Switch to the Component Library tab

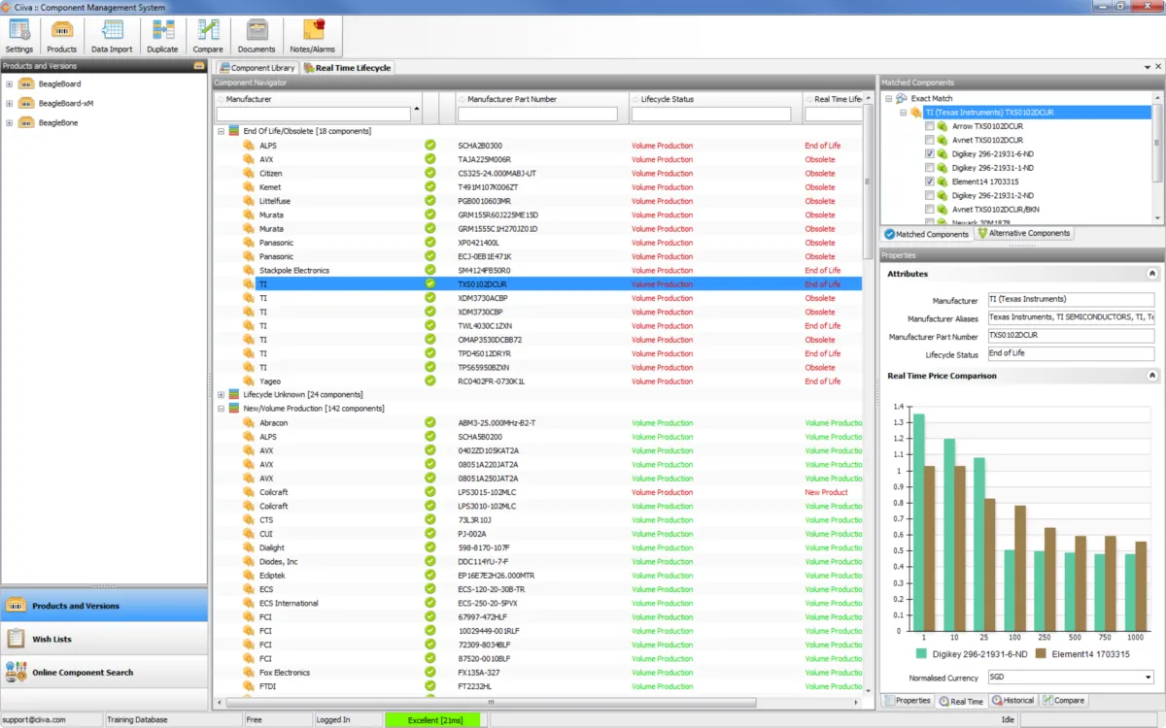(257, 68)
